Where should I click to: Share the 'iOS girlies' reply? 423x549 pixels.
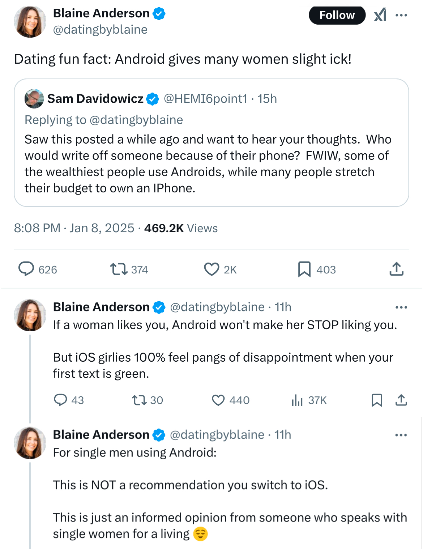(401, 400)
